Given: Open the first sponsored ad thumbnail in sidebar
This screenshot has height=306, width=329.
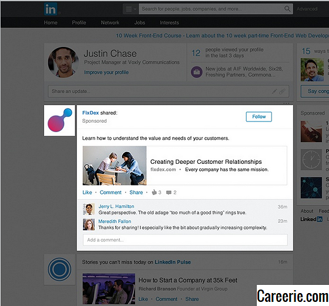Looking at the screenshot, I should (311, 132).
